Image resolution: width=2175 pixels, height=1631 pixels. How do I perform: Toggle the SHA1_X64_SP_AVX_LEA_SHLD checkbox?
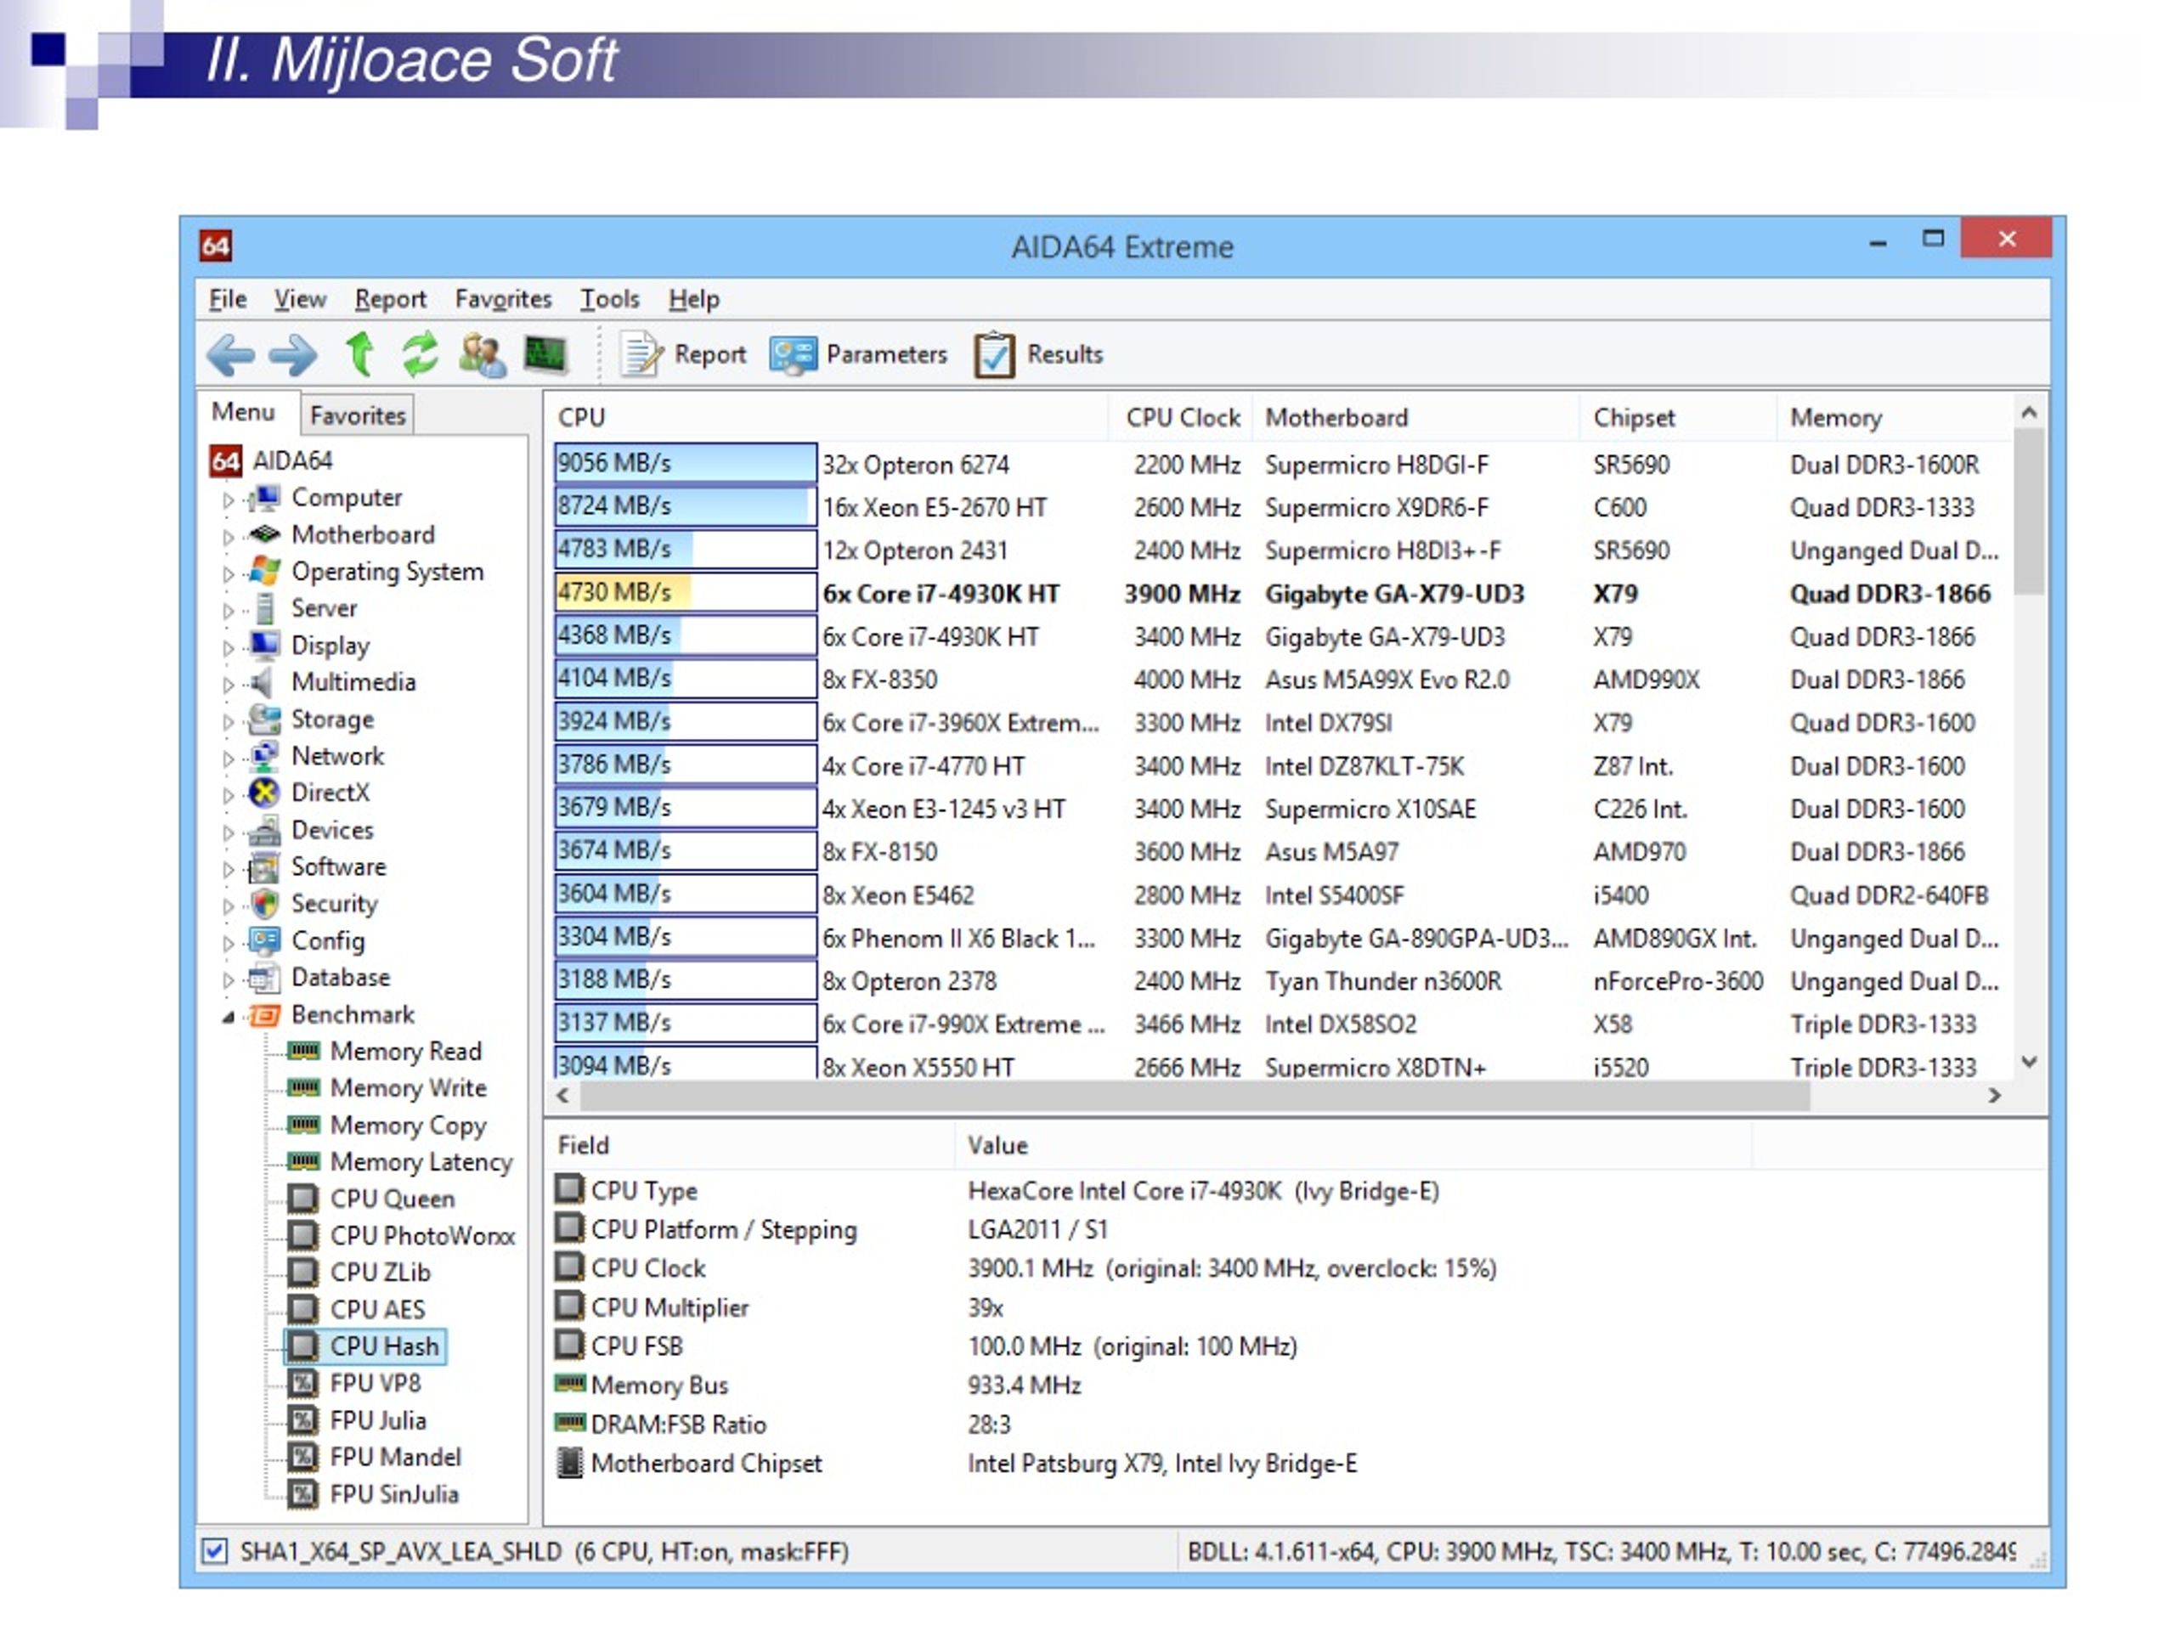[x=214, y=1551]
